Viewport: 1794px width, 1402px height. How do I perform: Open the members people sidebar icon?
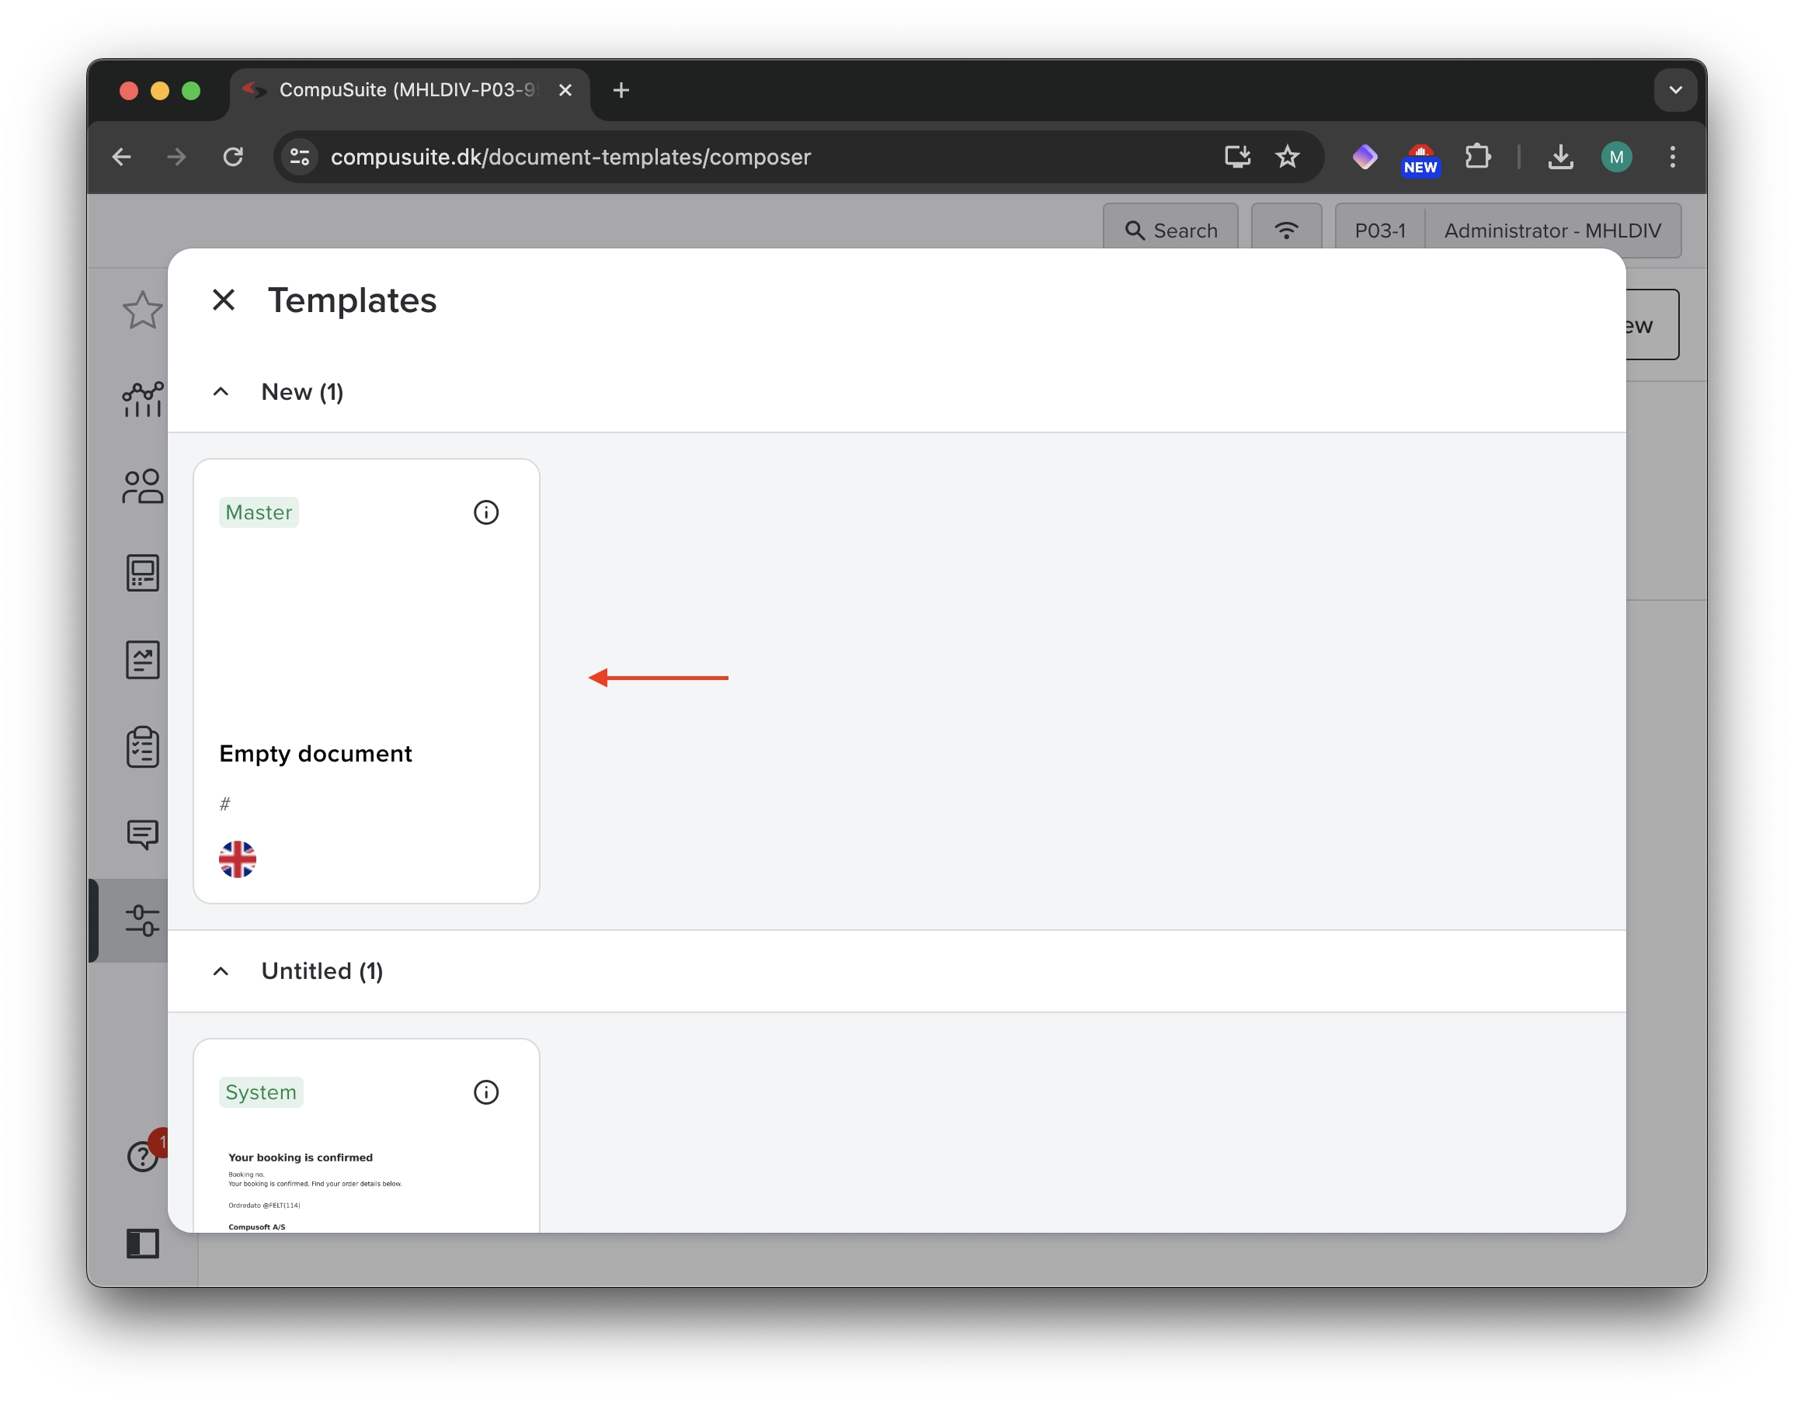[x=142, y=486]
